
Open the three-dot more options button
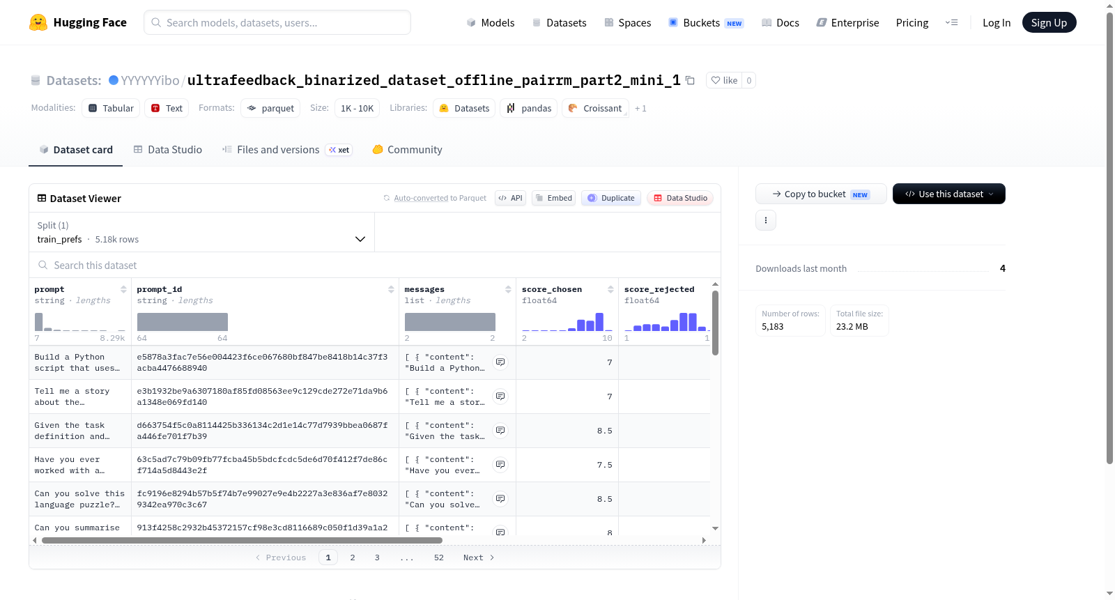[766, 220]
